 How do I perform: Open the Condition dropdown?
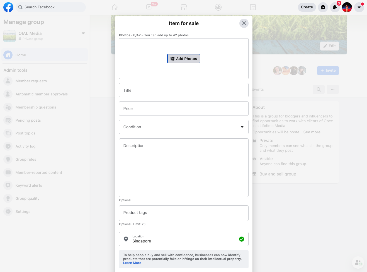[x=184, y=127]
